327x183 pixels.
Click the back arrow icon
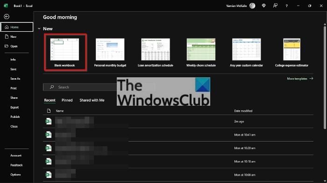tap(7, 17)
